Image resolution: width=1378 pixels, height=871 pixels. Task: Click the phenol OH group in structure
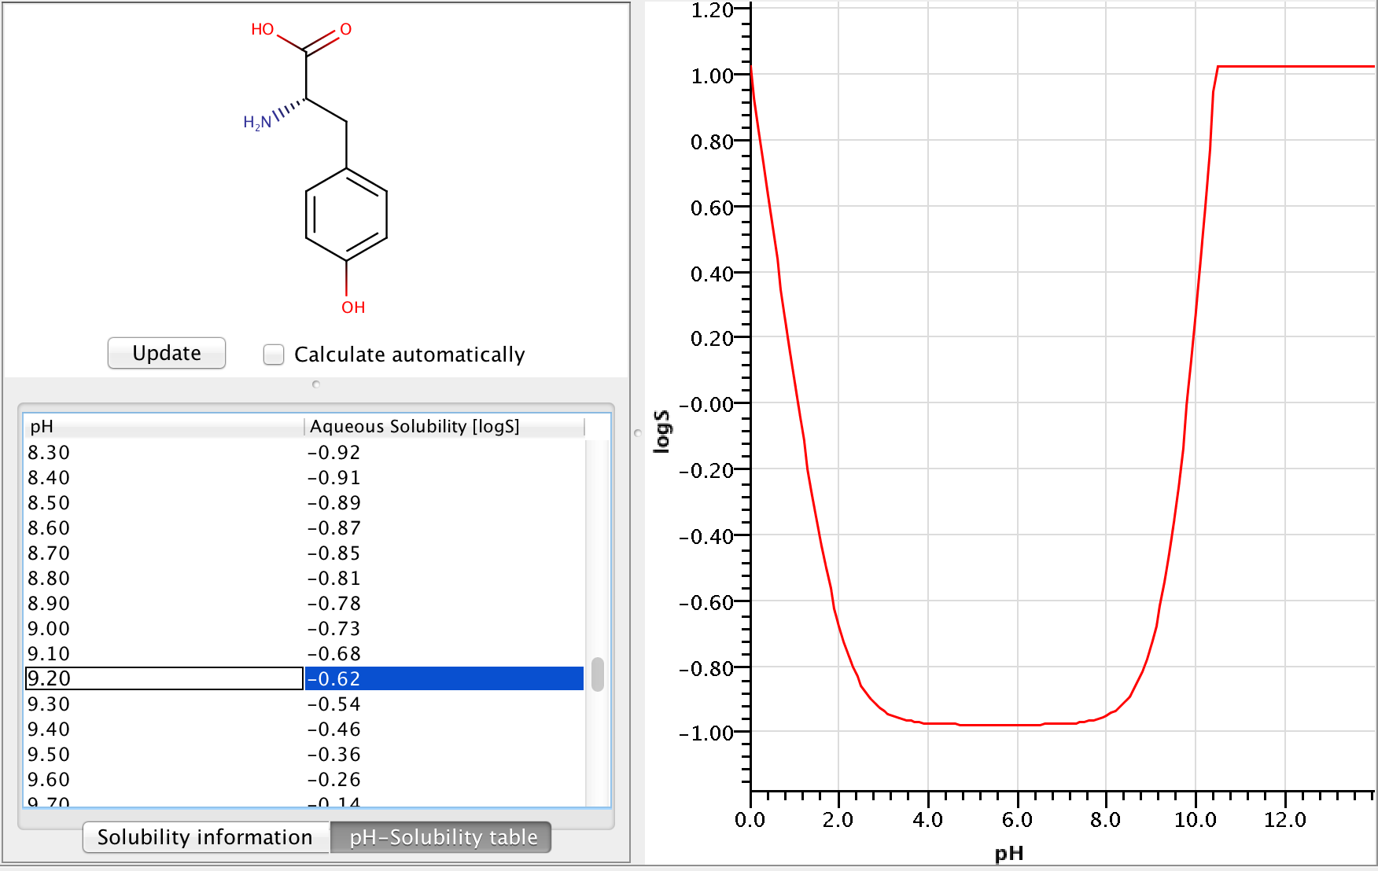point(353,307)
